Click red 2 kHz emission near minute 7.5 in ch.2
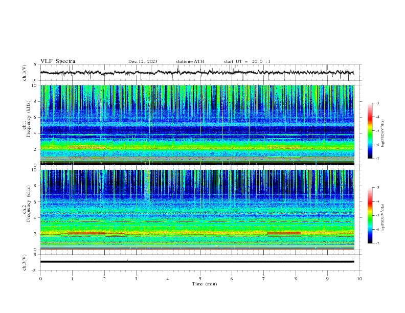This screenshot has width=405, height=313. (284, 233)
